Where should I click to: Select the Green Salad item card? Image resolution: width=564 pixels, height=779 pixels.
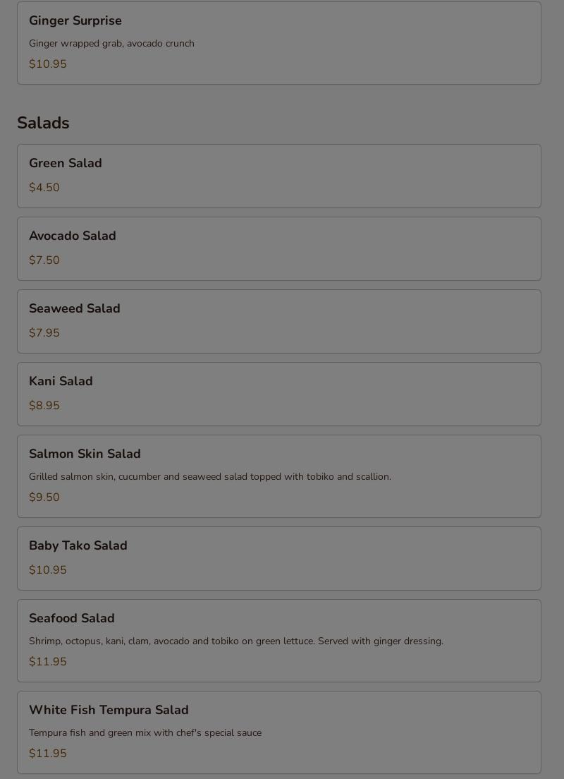click(x=279, y=176)
